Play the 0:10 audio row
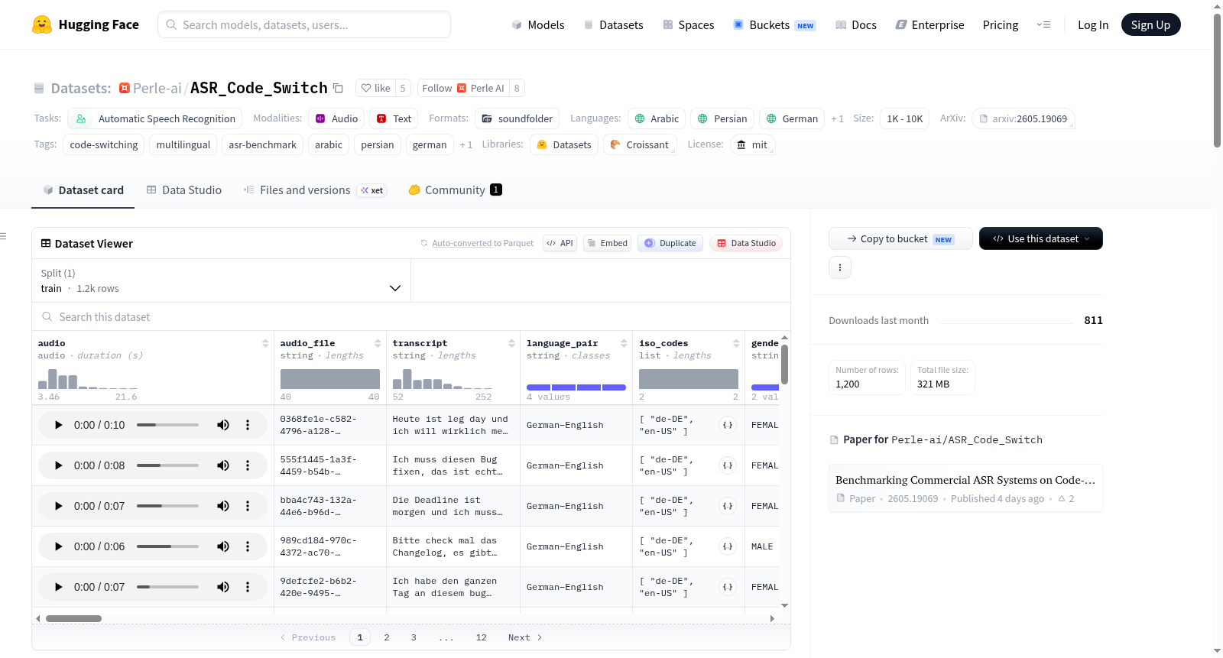The width and height of the screenshot is (1223, 658). tap(58, 425)
